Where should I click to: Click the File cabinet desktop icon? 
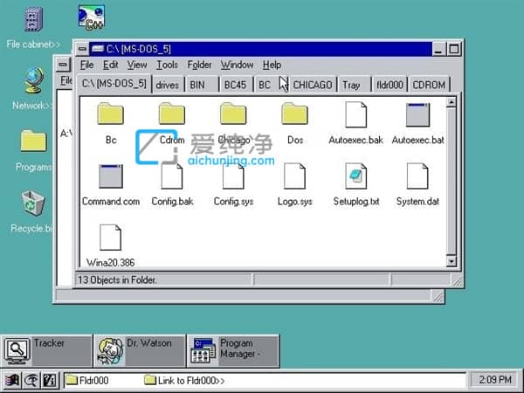click(x=33, y=19)
